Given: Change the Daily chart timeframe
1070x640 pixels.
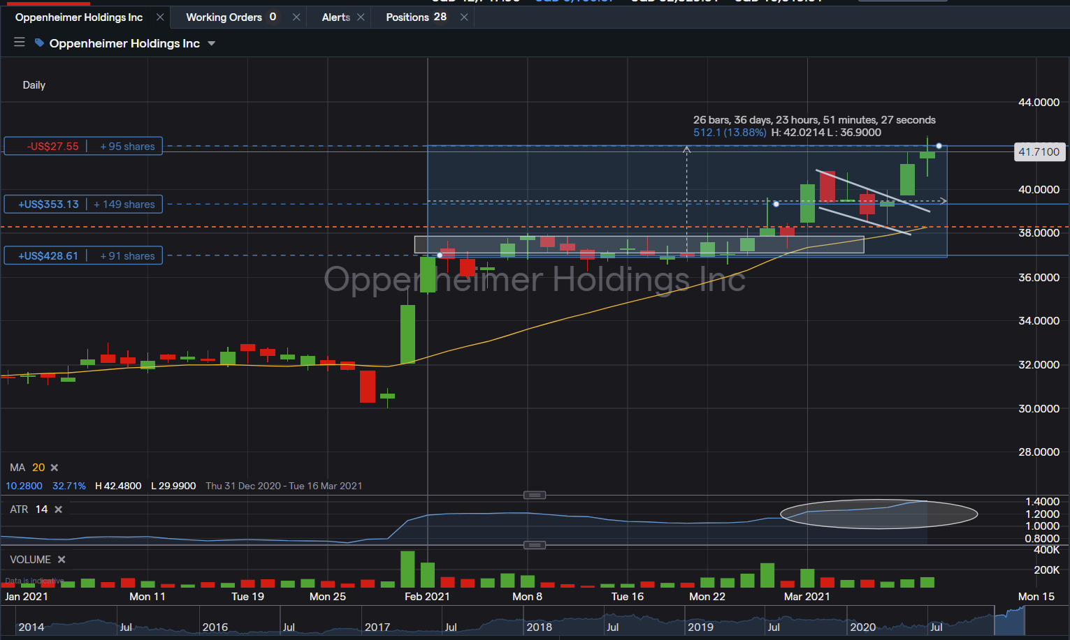Looking at the screenshot, I should [x=34, y=85].
